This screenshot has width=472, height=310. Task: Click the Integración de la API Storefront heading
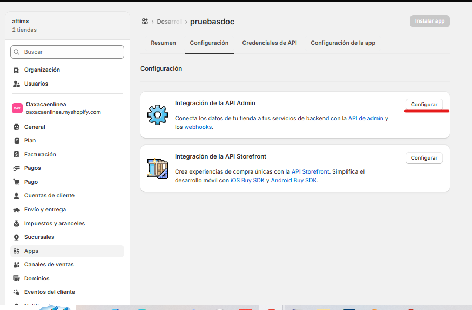(x=221, y=156)
